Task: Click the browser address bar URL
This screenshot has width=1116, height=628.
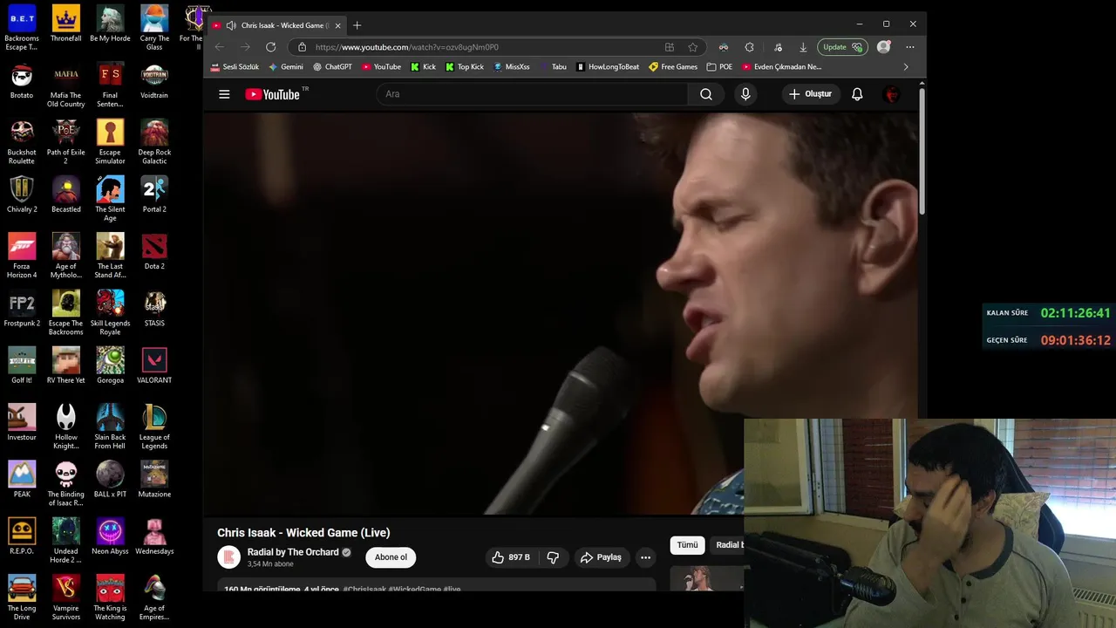Action: 407,47
